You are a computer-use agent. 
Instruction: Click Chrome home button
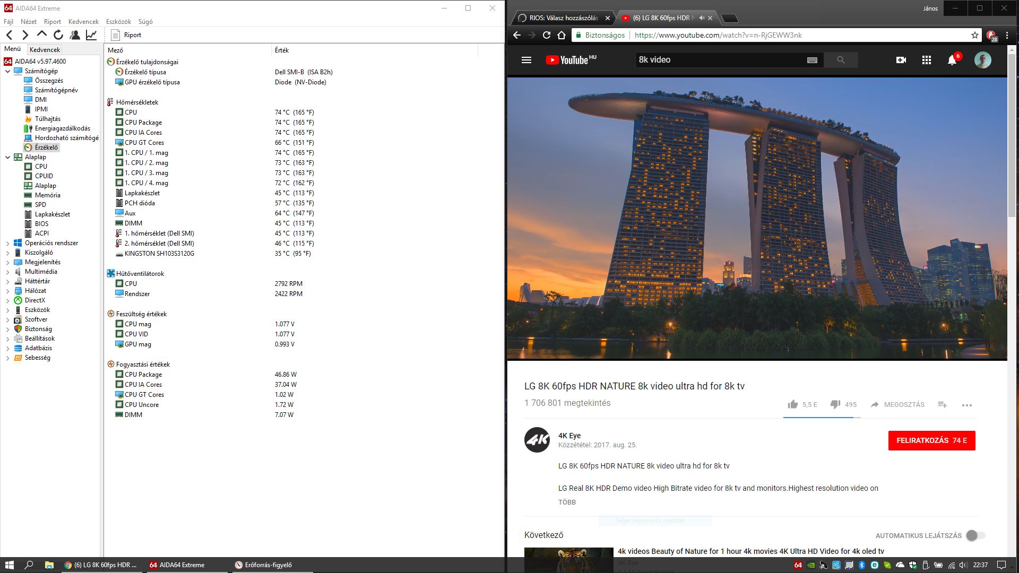click(562, 35)
